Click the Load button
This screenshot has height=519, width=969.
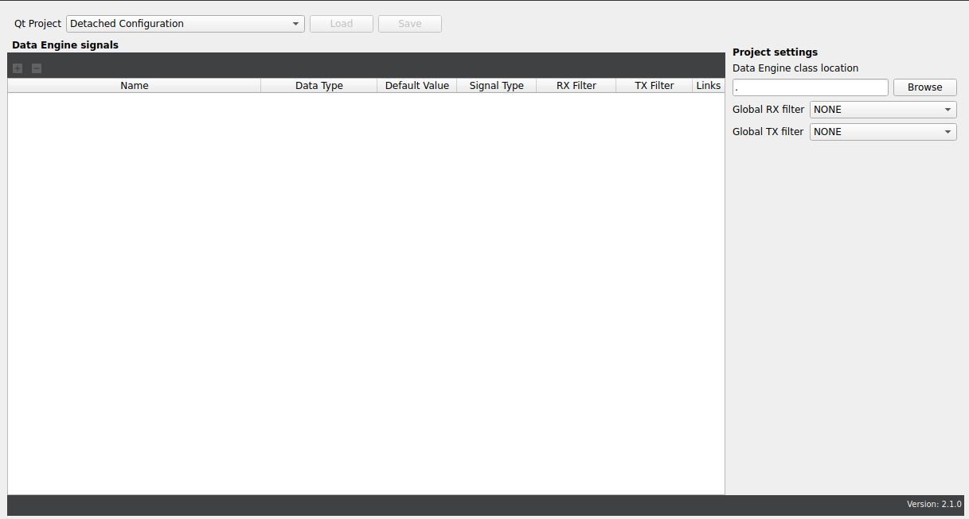(341, 23)
